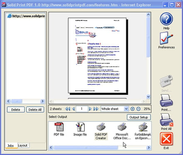This screenshot has height=155, width=183.
Task: Click the zoom out minus icon
Action: coord(138,109)
